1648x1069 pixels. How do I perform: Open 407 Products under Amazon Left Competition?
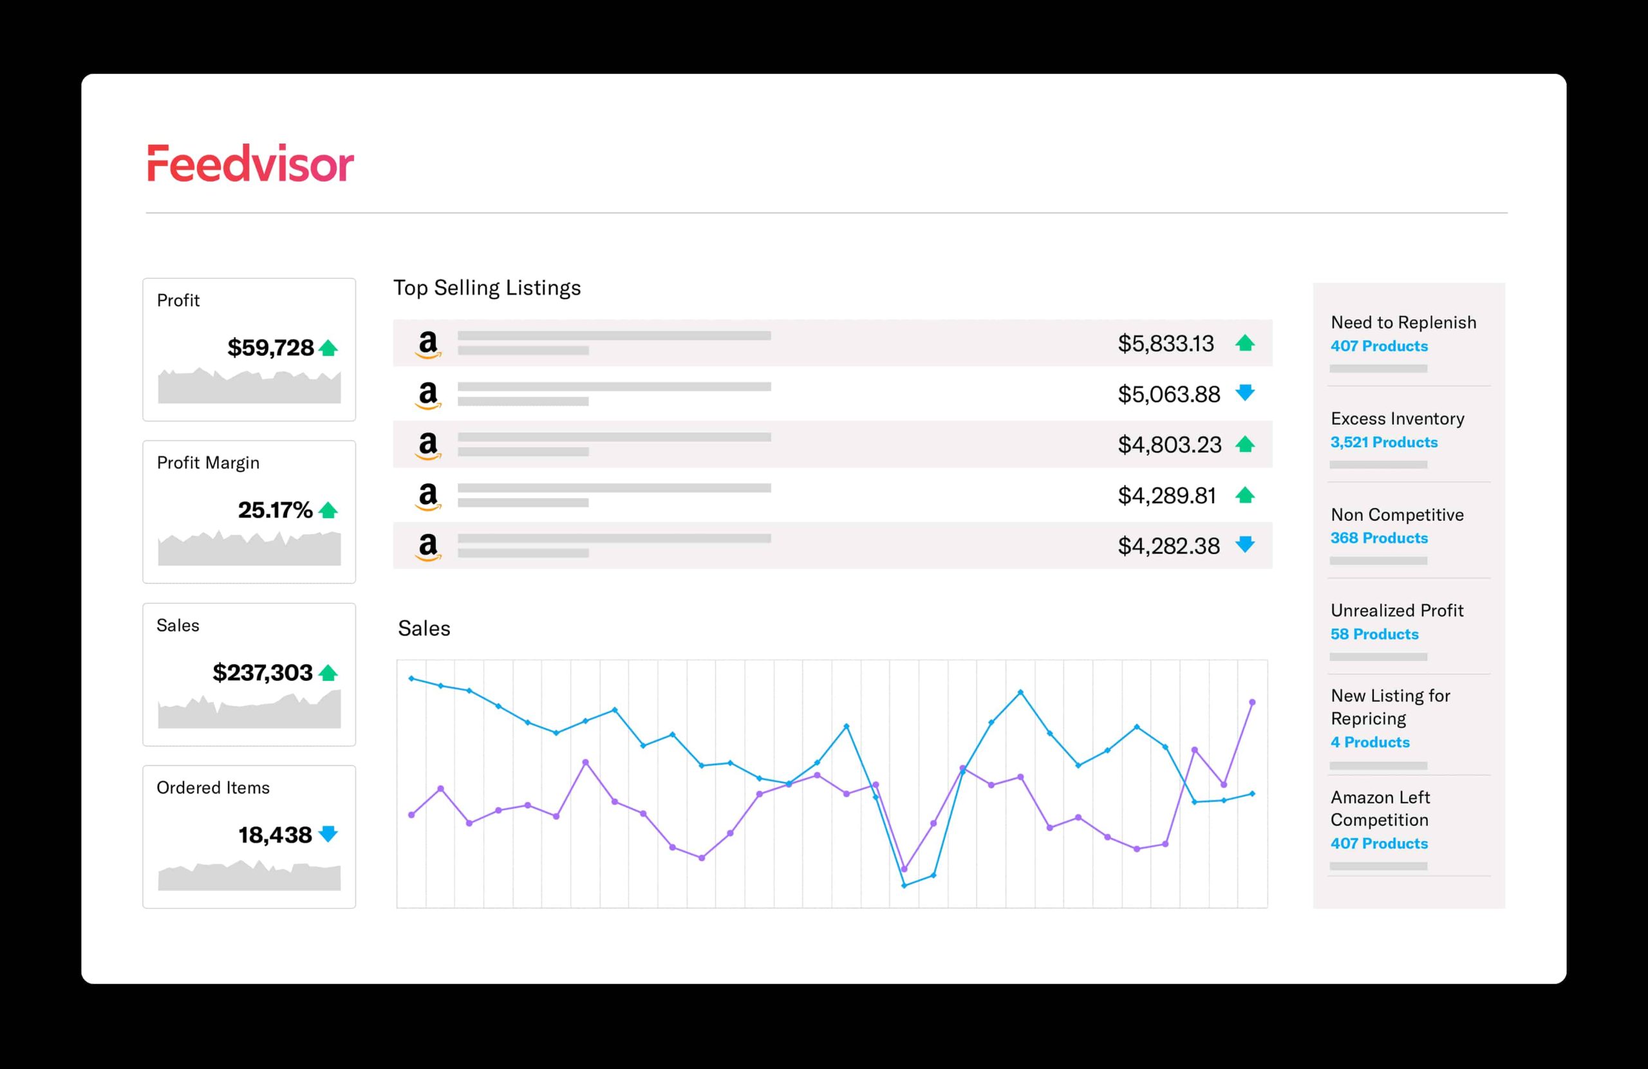(1379, 843)
